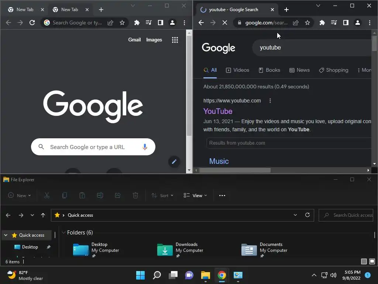Stop loading page in right Chrome window

[x=225, y=23]
